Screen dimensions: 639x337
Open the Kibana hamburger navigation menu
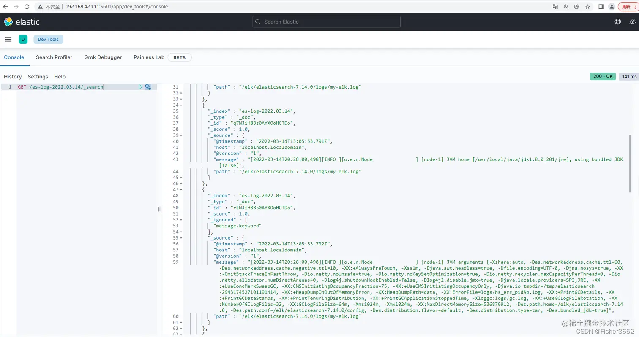[x=8, y=39]
